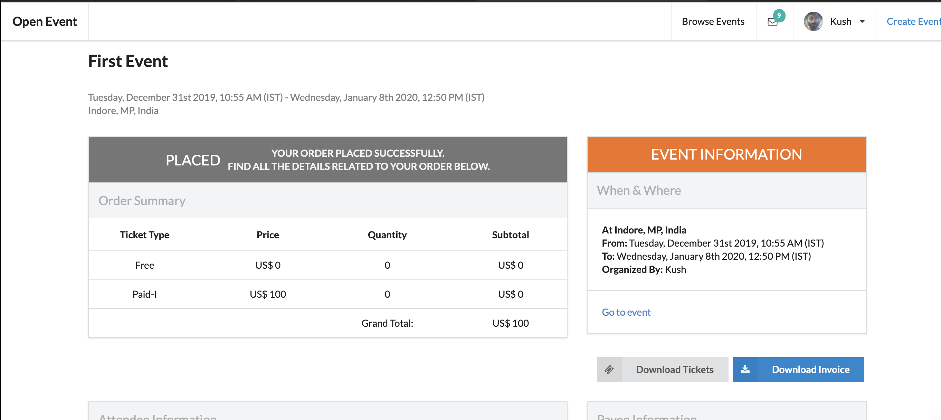
Task: Click the When & Where section header
Action: [638, 190]
